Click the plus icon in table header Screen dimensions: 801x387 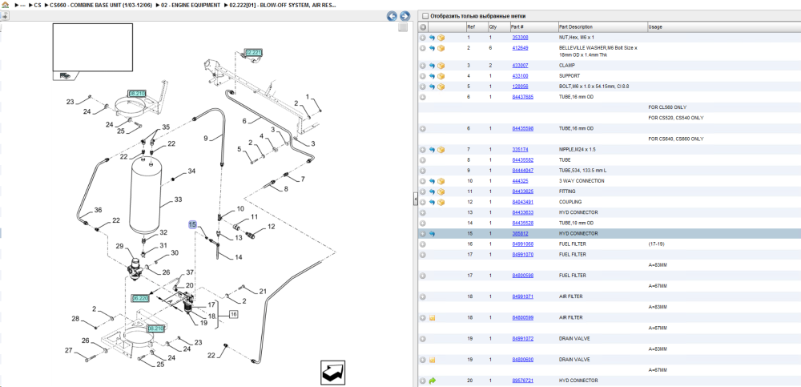click(x=423, y=26)
